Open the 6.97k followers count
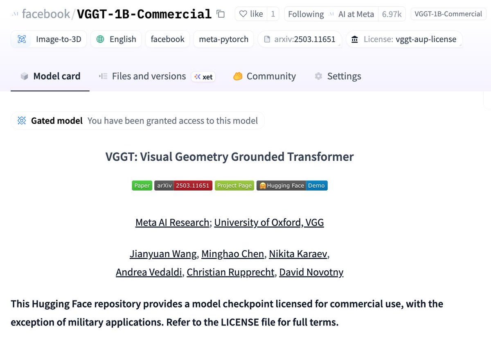Image resolution: width=491 pixels, height=341 pixels. click(392, 14)
